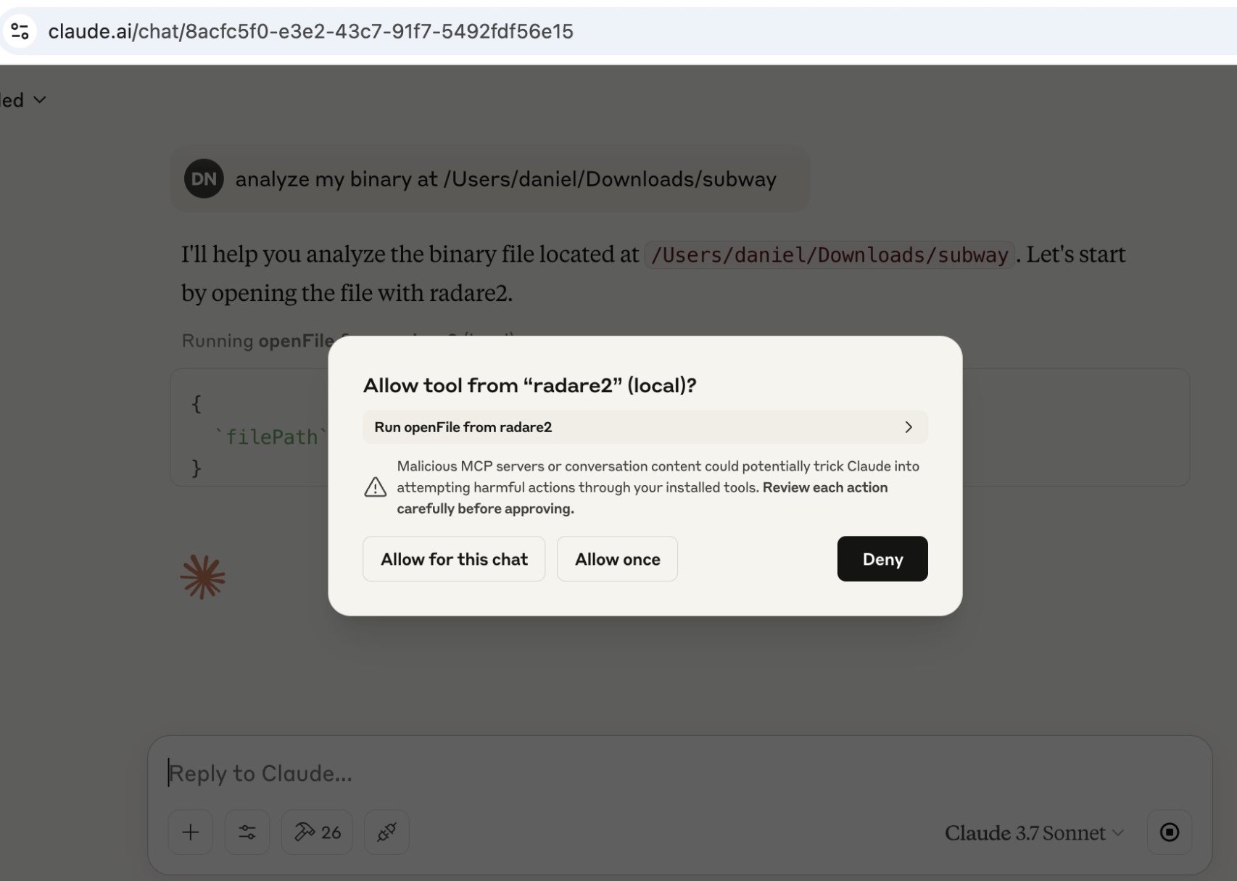Click the Reply to Claude input field

click(679, 773)
